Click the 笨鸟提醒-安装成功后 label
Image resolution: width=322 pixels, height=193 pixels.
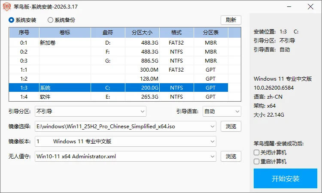pos(279,143)
